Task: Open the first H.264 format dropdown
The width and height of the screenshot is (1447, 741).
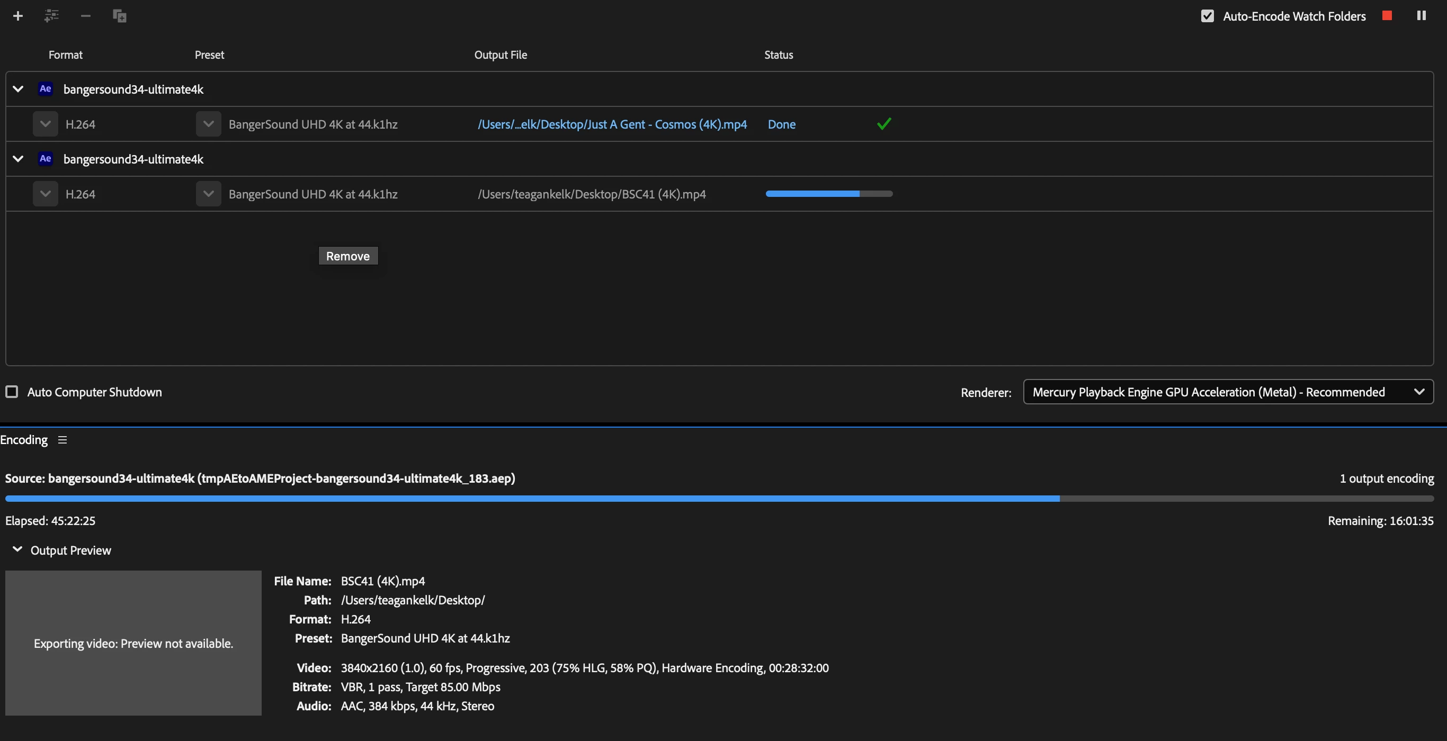Action: click(x=46, y=124)
